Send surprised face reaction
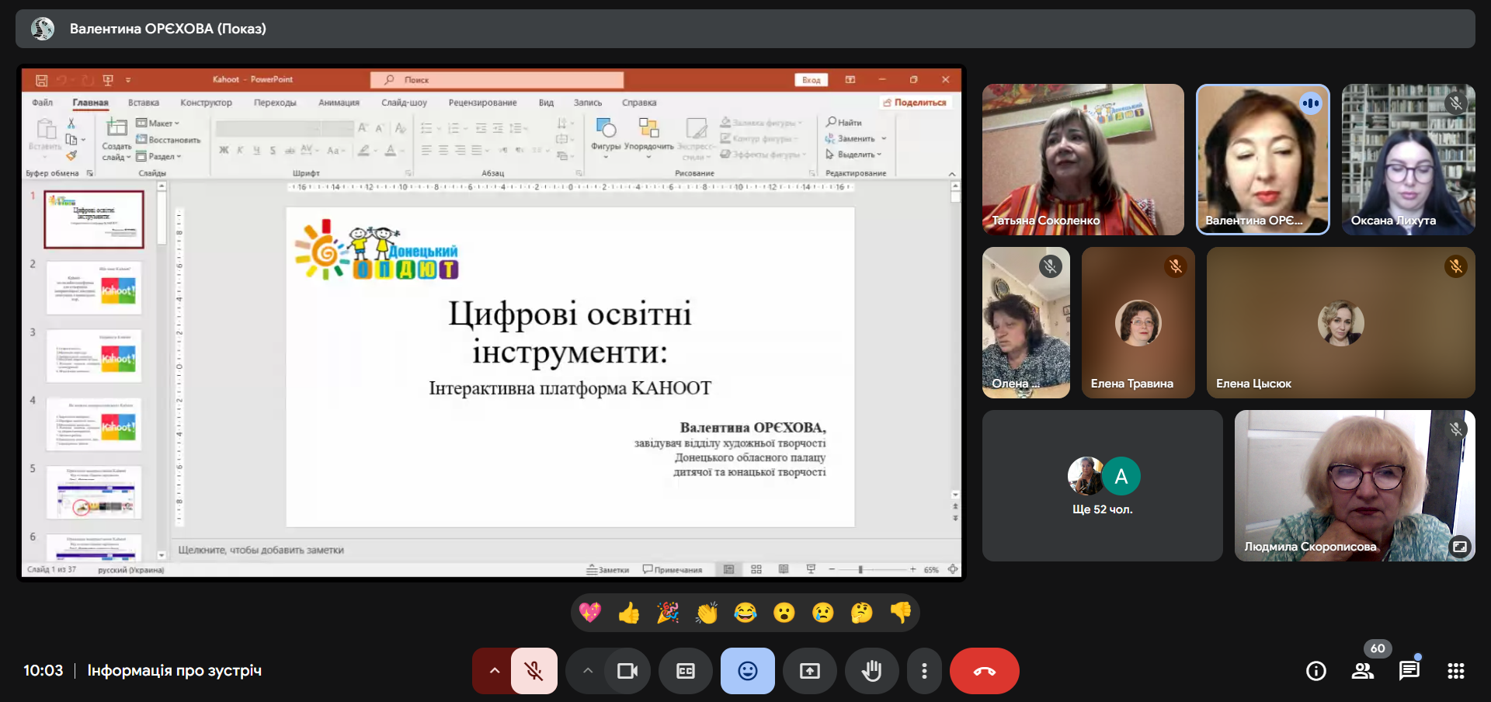 (784, 613)
